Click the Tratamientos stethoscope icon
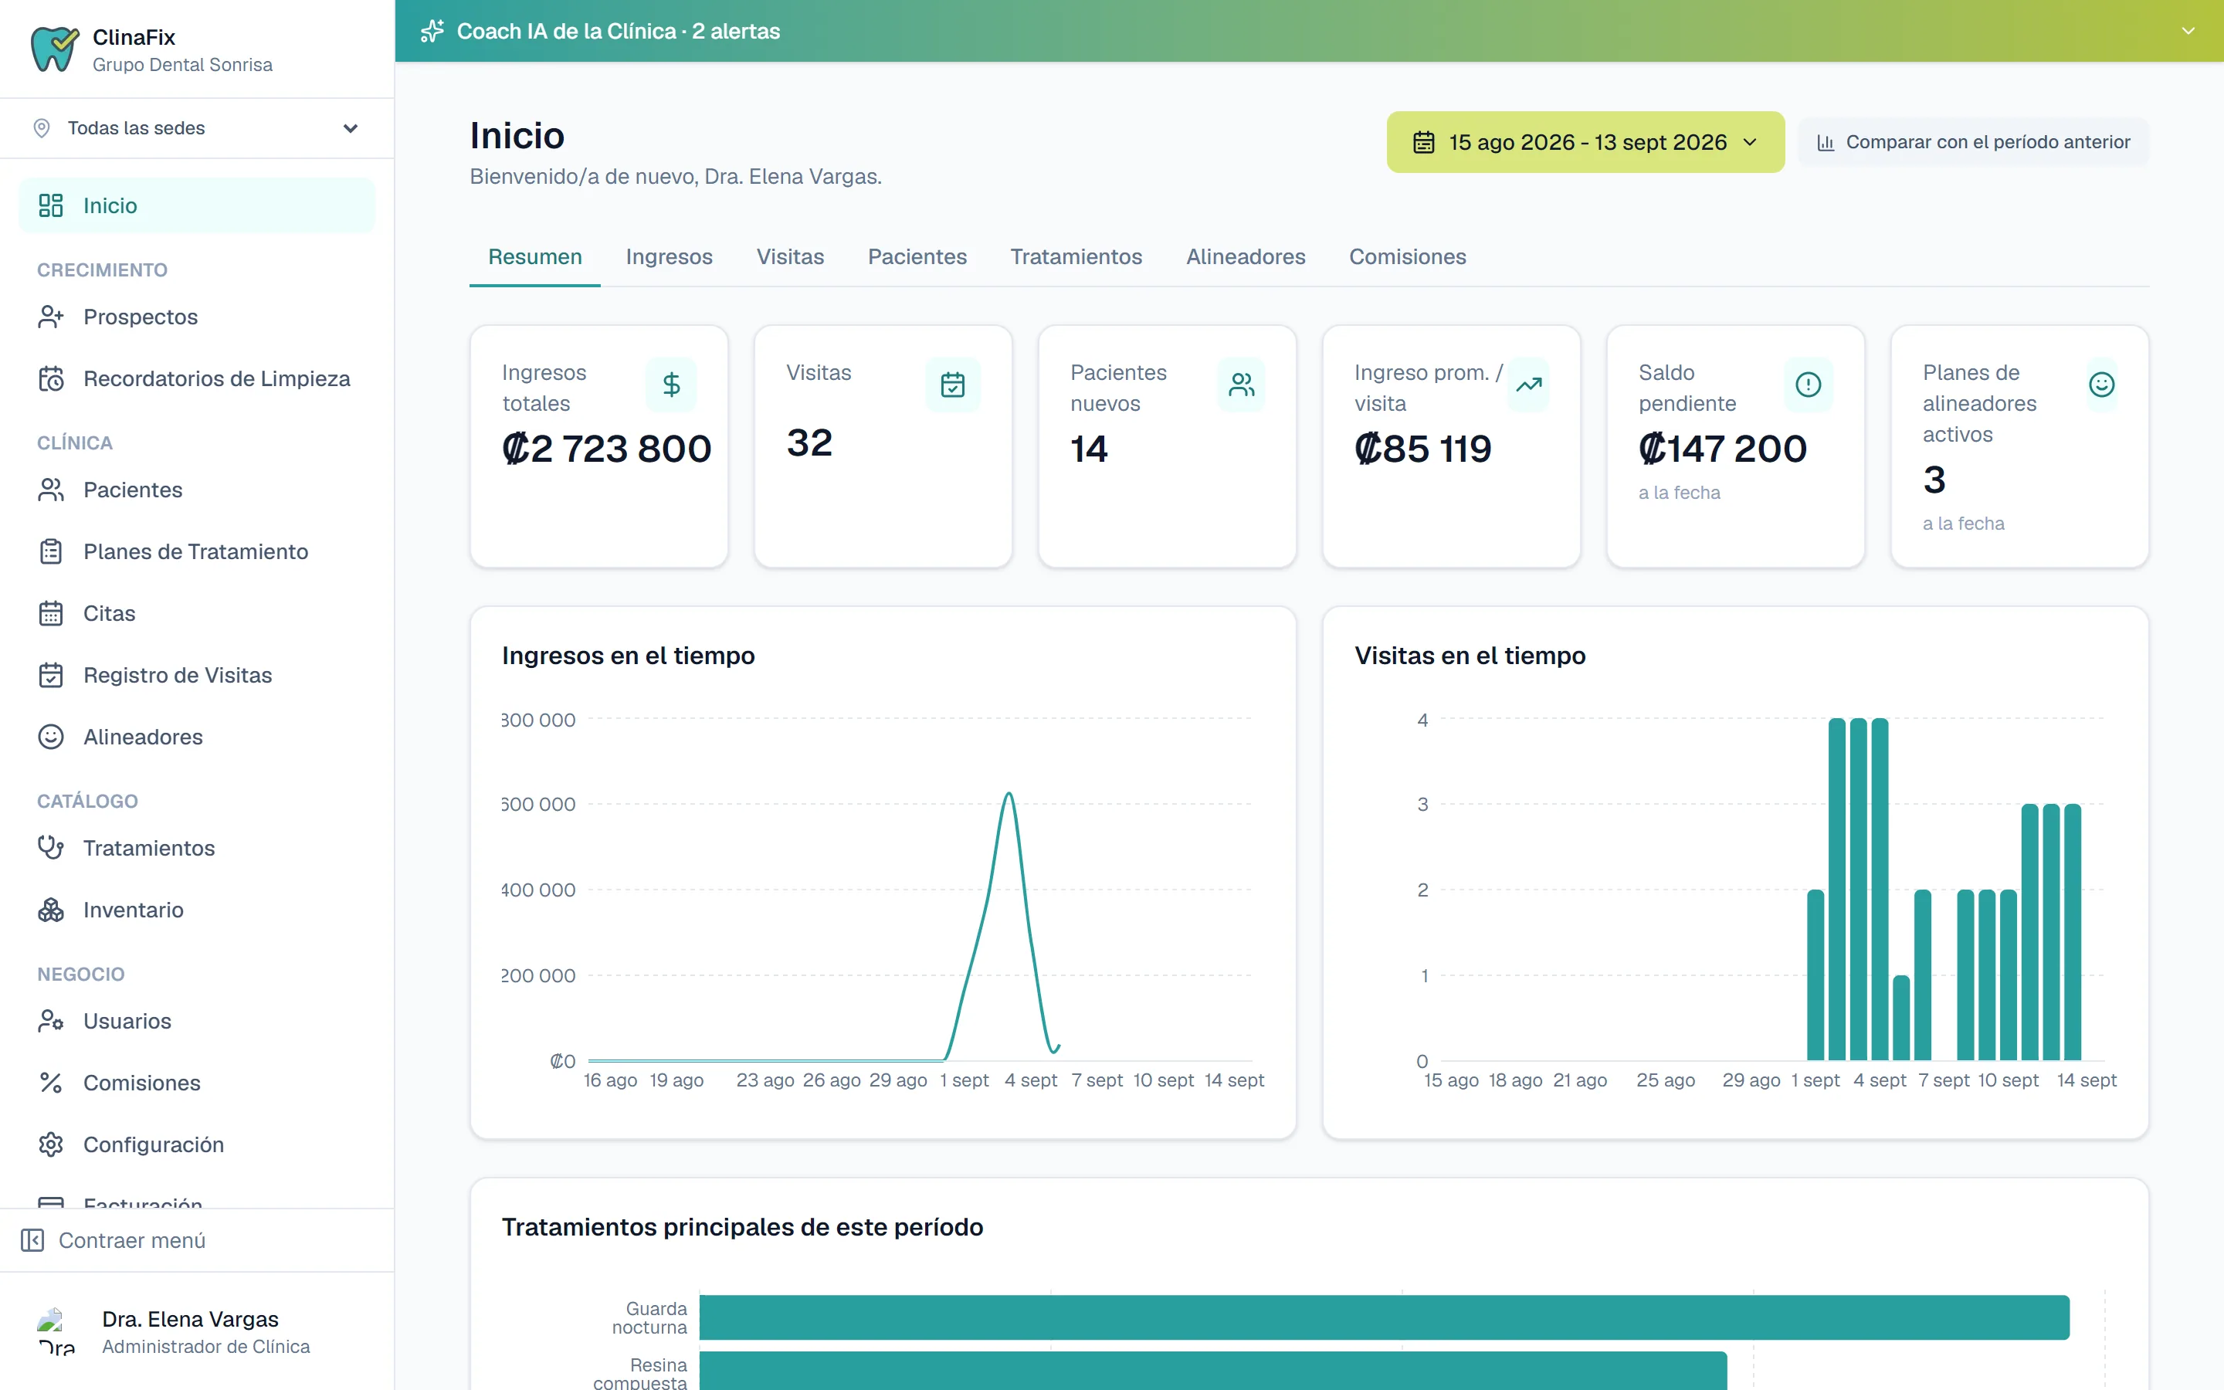 pos(50,848)
